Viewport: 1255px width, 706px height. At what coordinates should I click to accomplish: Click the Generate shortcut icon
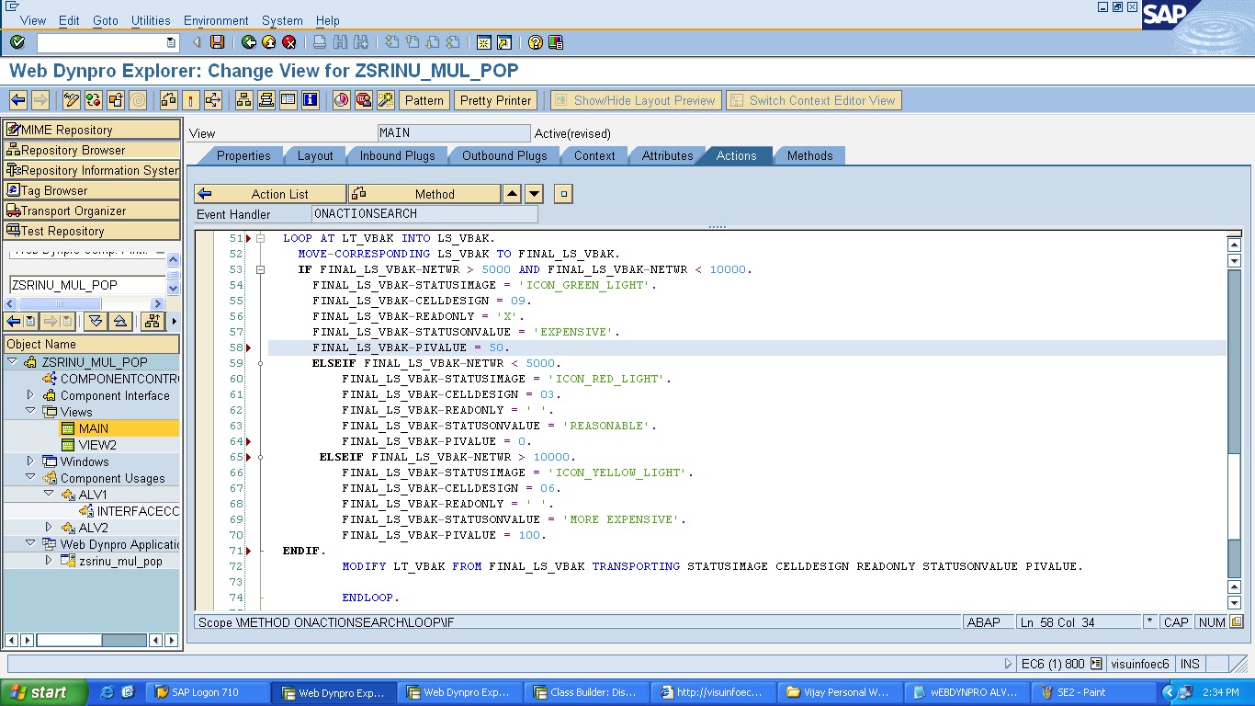503,42
